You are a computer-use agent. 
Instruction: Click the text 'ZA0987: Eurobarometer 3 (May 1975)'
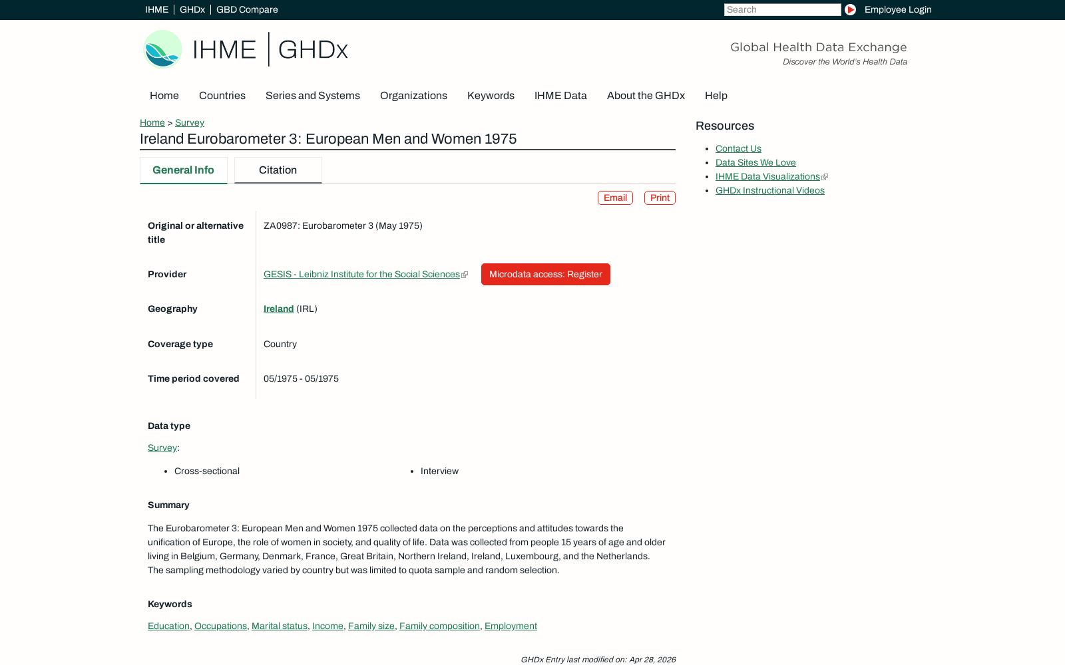tap(343, 225)
